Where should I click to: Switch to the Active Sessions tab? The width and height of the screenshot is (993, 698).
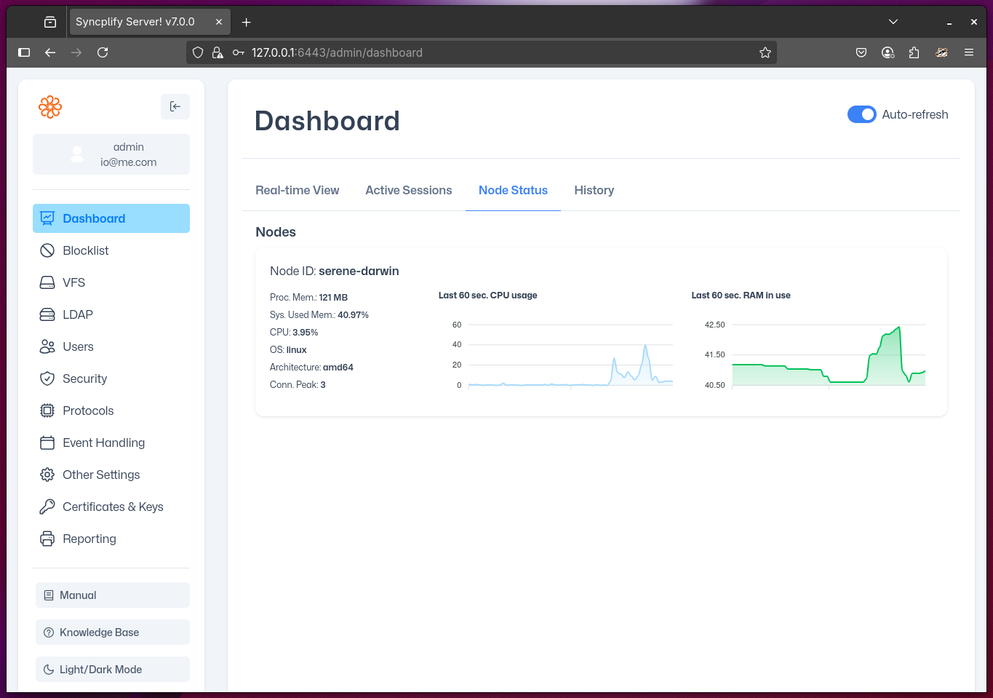(408, 190)
